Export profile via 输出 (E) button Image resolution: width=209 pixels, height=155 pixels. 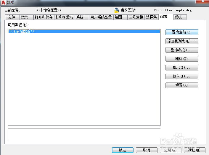tap(182, 68)
